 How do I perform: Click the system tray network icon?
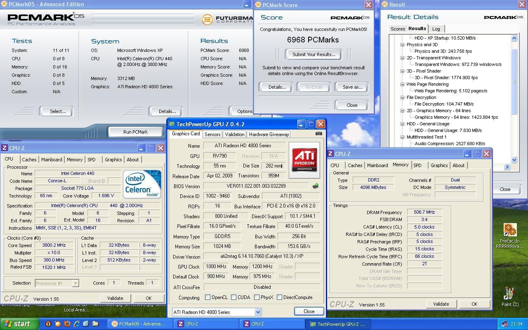coord(505,324)
